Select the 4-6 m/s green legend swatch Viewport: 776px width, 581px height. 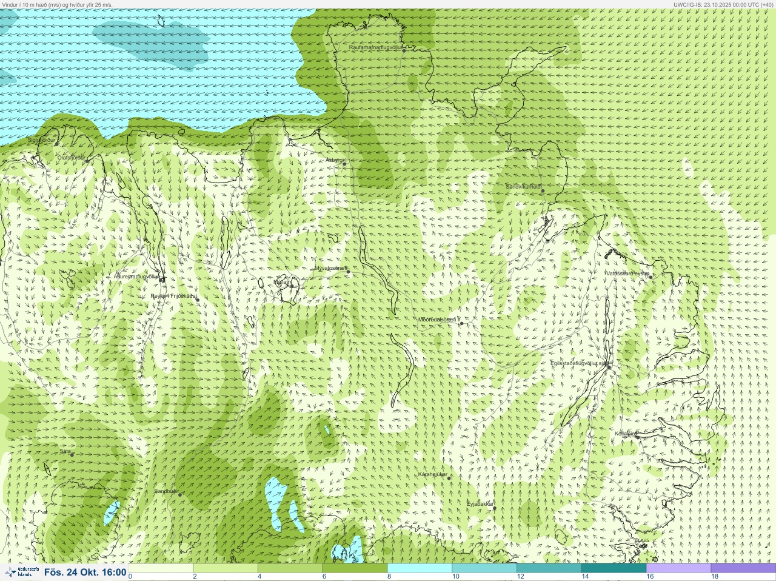(290, 568)
